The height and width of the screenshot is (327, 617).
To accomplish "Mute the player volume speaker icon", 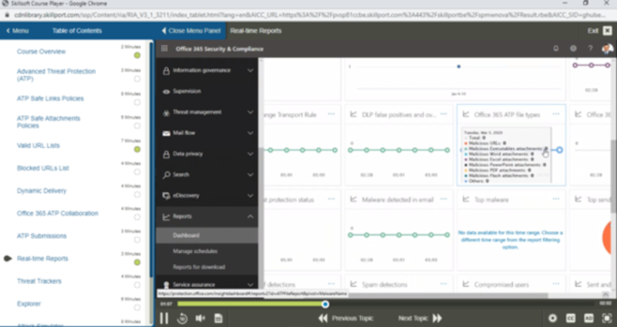I will coord(201,319).
